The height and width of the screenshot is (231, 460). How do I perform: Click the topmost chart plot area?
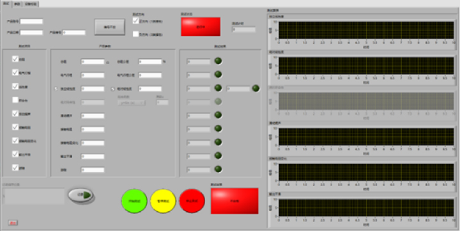366,30
